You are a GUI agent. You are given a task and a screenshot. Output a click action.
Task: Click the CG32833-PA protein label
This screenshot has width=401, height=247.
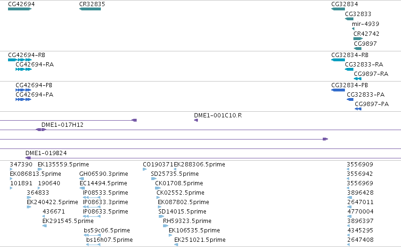pyautogui.click(x=366, y=95)
